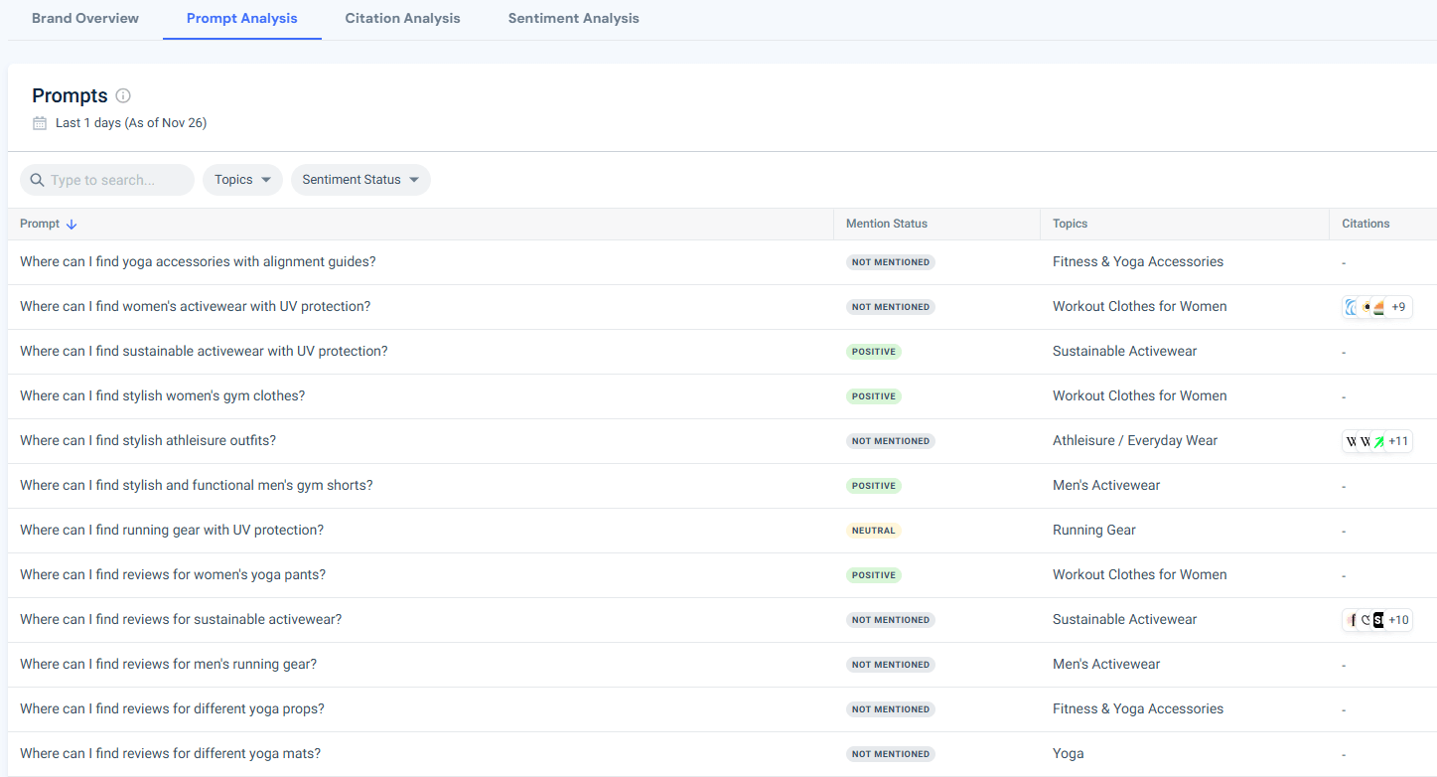
Task: Click the Mention Status column header
Action: [887, 224]
